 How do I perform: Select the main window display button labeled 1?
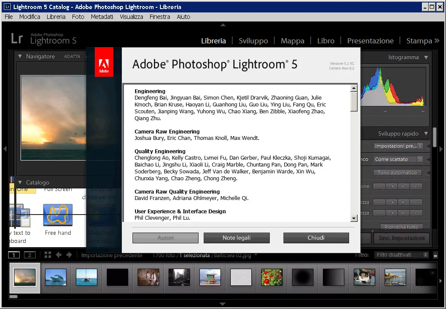coord(14,255)
